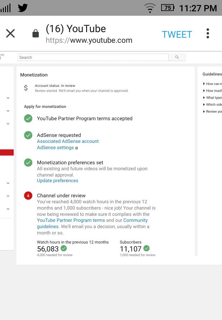
Task: Click the '4,000 needed for review' note
Action: (55, 255)
